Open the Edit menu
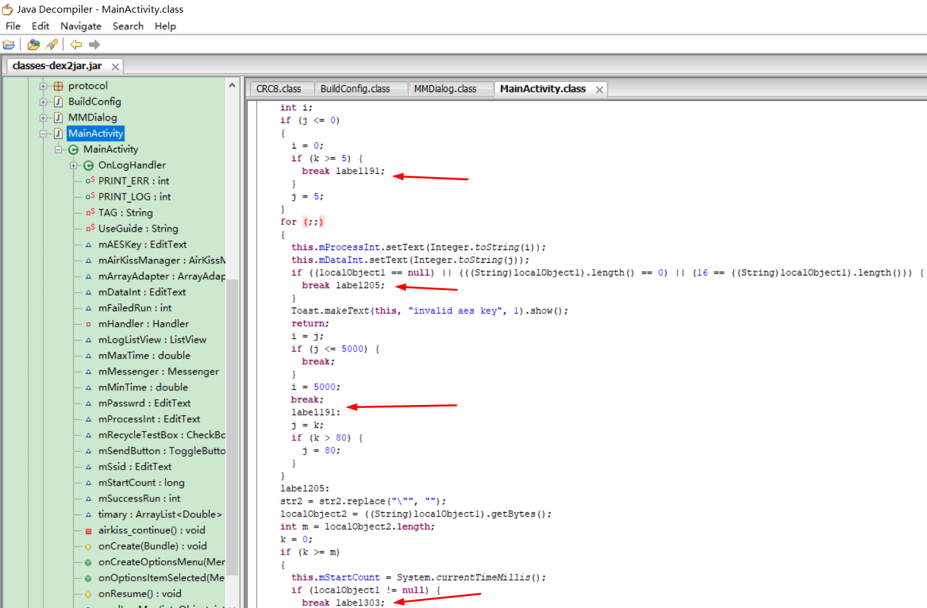This screenshot has width=927, height=608. [x=41, y=26]
